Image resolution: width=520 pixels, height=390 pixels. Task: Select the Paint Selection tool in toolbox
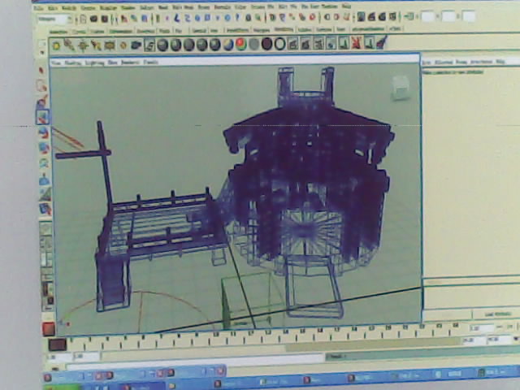tap(43, 101)
